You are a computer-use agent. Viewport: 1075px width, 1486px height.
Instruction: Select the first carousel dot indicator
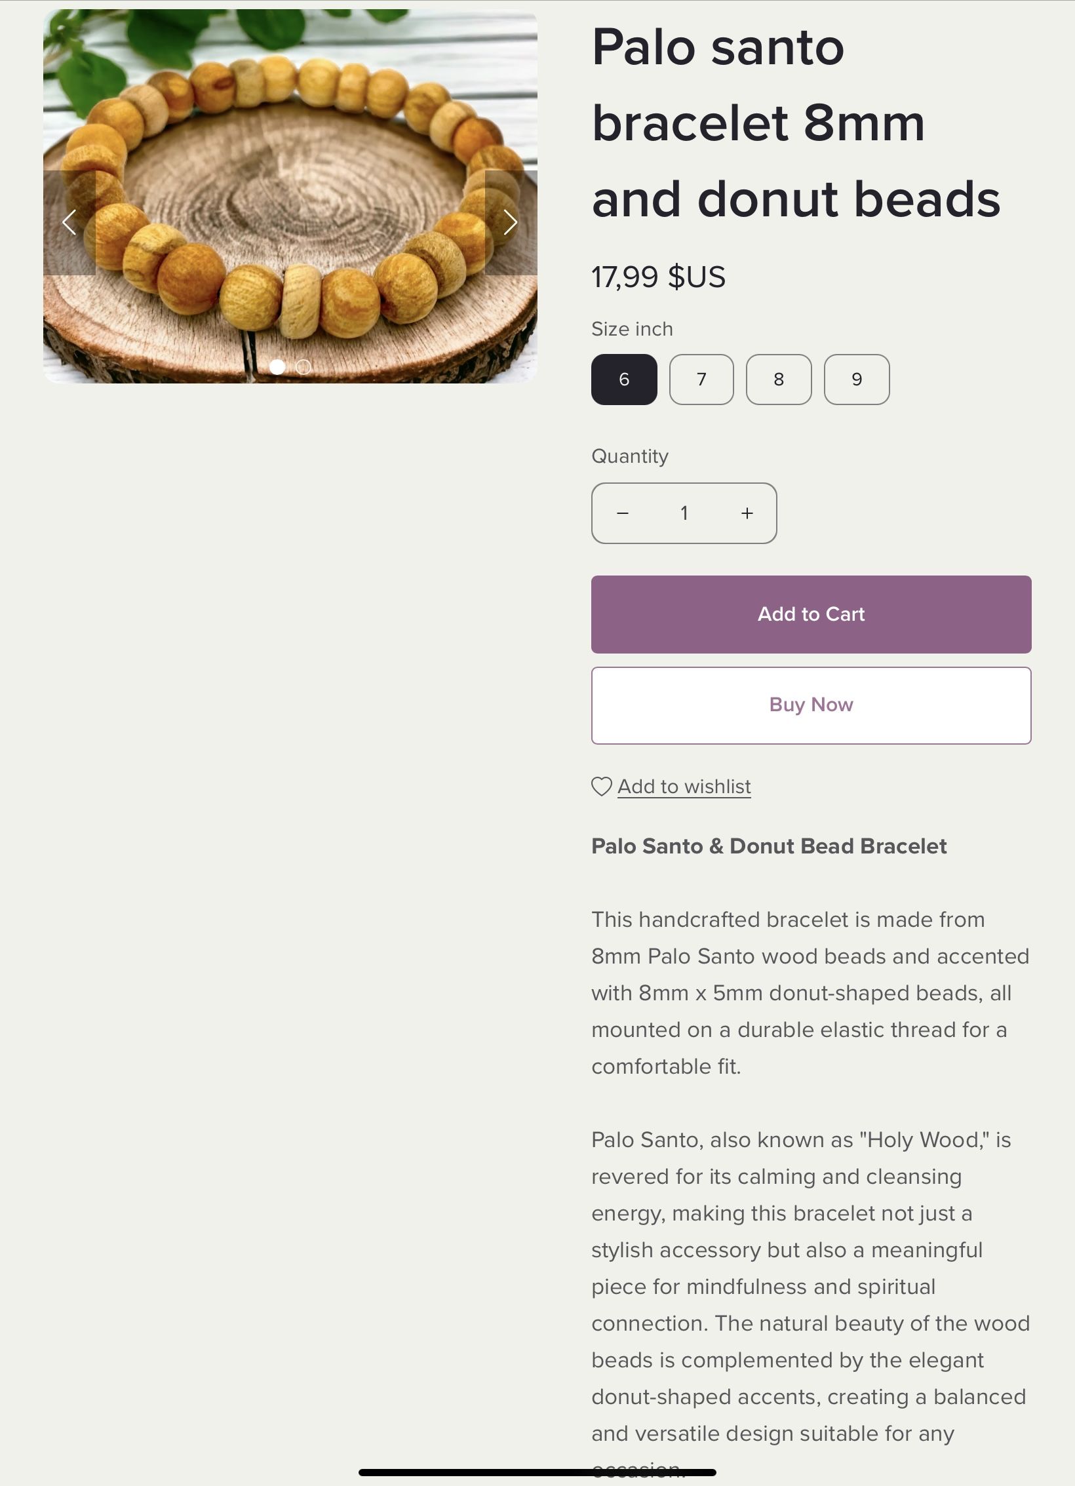coord(277,367)
